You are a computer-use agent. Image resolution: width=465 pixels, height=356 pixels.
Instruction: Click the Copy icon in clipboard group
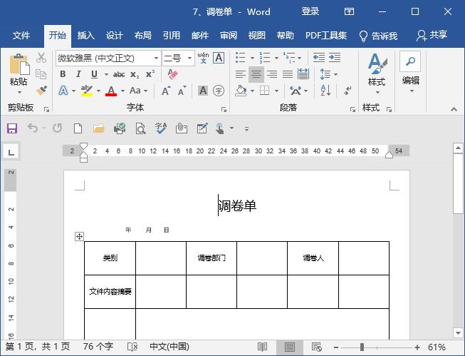[41, 74]
